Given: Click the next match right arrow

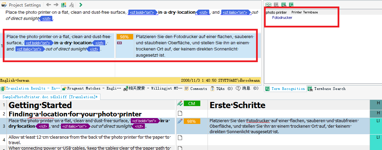Looking at the screenshot, I should coord(55,5).
